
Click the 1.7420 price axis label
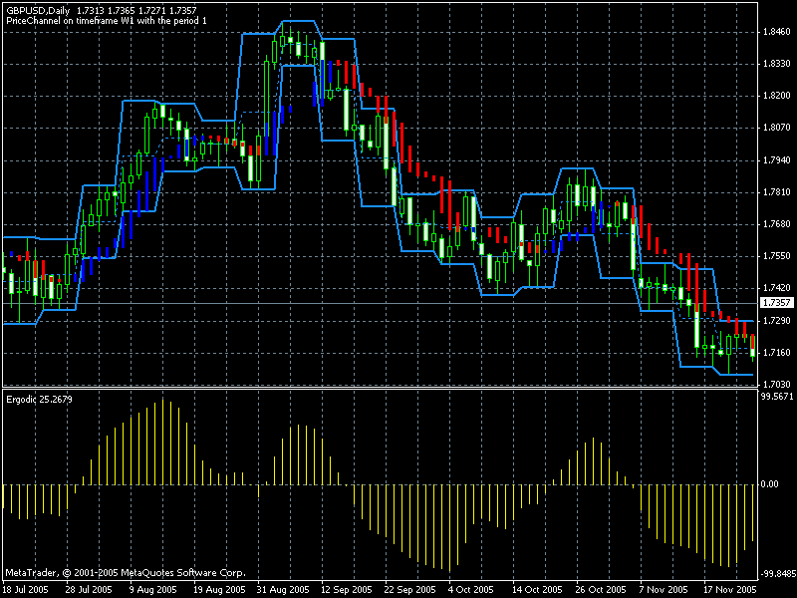pyautogui.click(x=777, y=288)
